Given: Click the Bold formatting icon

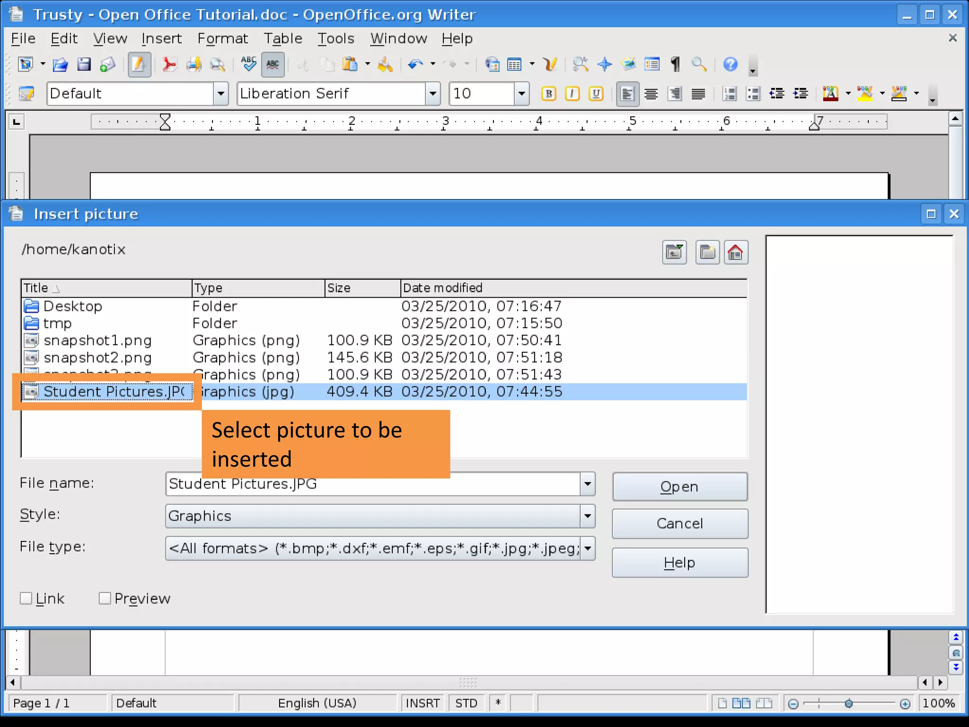Looking at the screenshot, I should tap(548, 94).
